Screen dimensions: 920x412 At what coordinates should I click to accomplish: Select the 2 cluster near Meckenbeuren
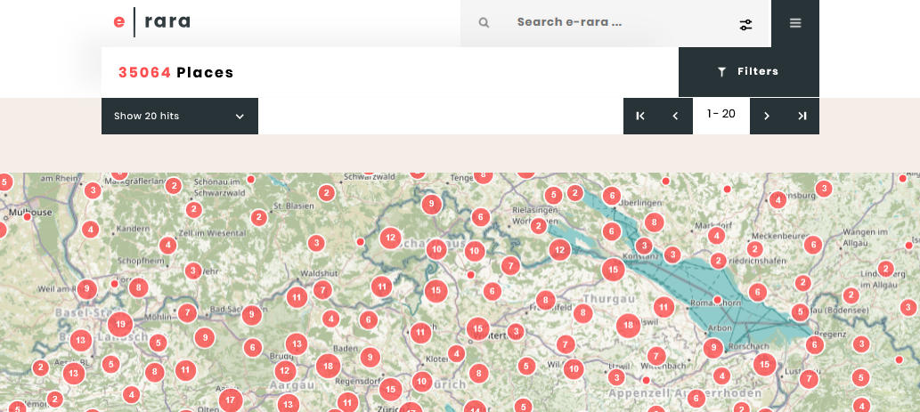click(x=754, y=250)
